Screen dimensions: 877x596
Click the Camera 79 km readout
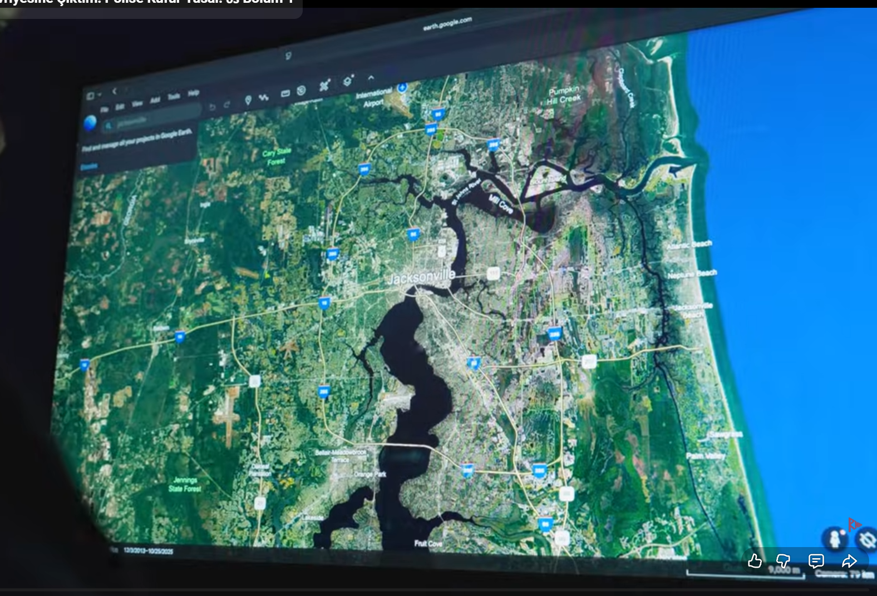(845, 574)
